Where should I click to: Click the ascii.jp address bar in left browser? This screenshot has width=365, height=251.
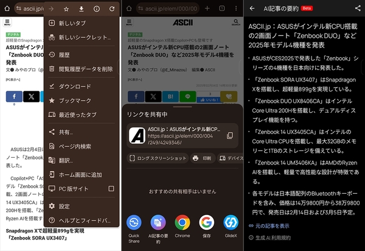coord(30,9)
